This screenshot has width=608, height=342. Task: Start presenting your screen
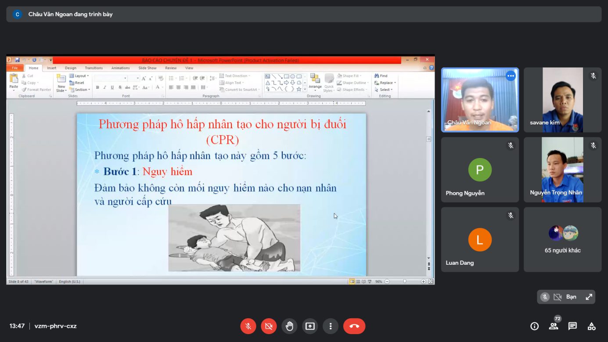click(310, 326)
